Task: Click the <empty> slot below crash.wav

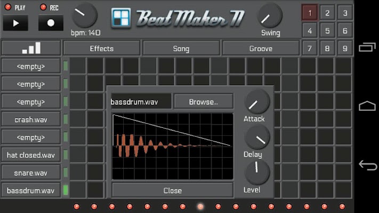Action: pyautogui.click(x=31, y=137)
